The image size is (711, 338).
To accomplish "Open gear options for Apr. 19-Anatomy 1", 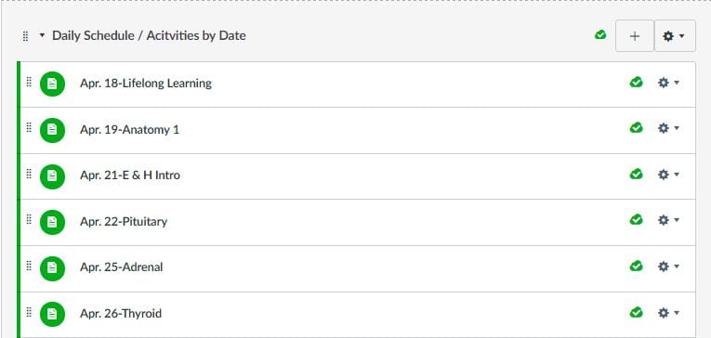I will [x=668, y=128].
